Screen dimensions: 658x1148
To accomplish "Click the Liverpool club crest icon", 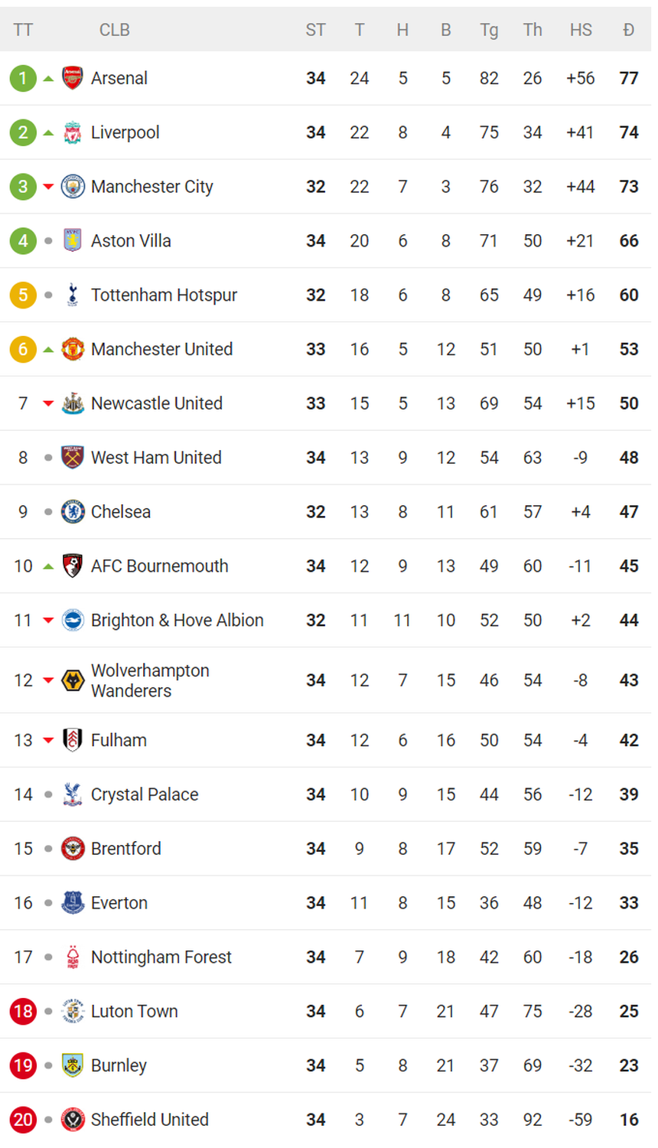I will (73, 132).
